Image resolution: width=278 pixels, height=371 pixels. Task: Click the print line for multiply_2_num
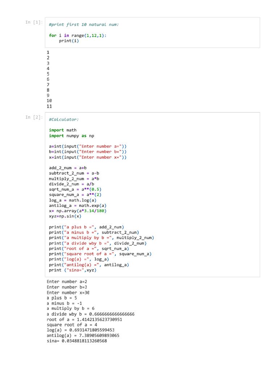pos(101,238)
